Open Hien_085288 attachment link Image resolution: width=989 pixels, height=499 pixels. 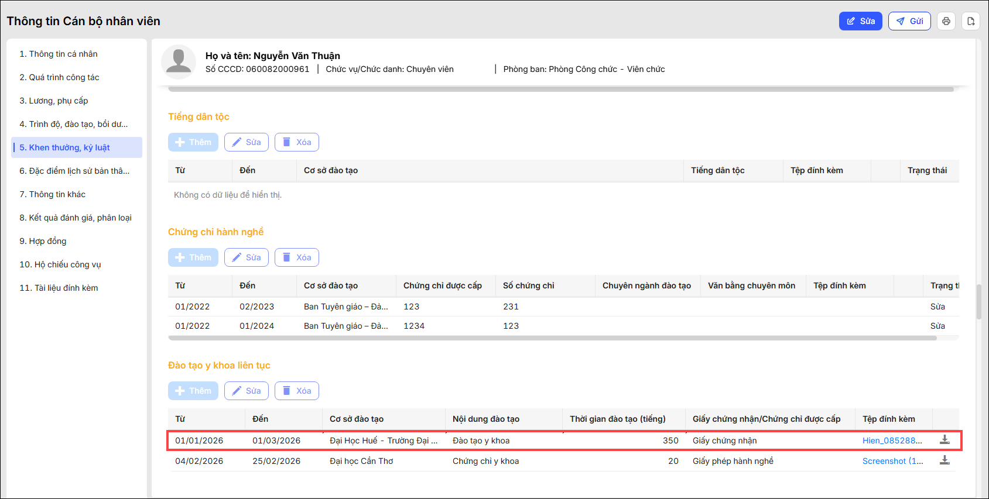click(891, 441)
